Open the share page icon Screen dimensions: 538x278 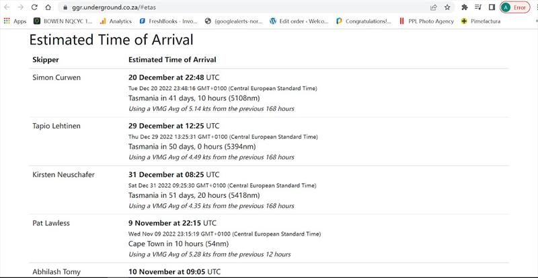434,7
